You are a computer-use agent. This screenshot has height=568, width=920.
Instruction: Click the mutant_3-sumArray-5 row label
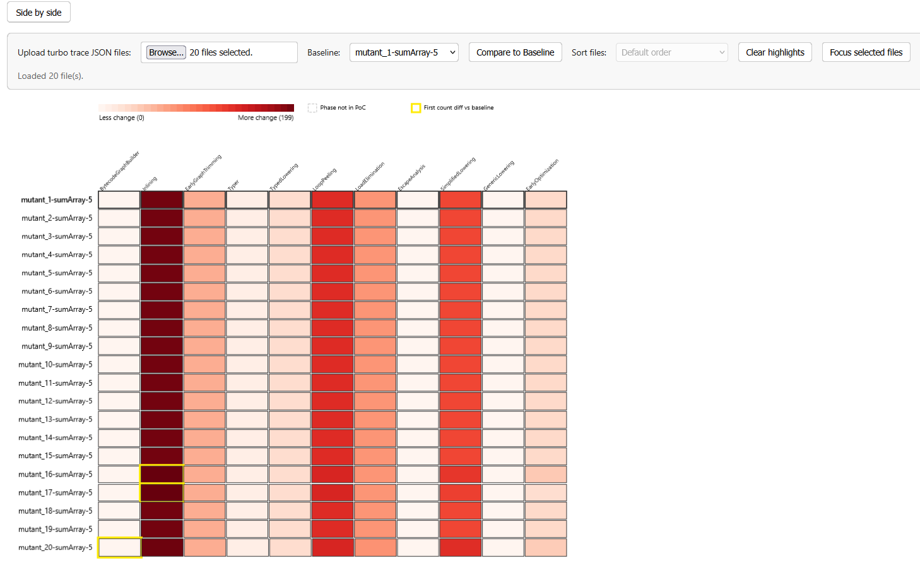57,236
